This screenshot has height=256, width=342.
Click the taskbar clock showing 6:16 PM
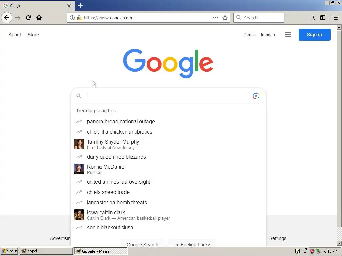330,251
